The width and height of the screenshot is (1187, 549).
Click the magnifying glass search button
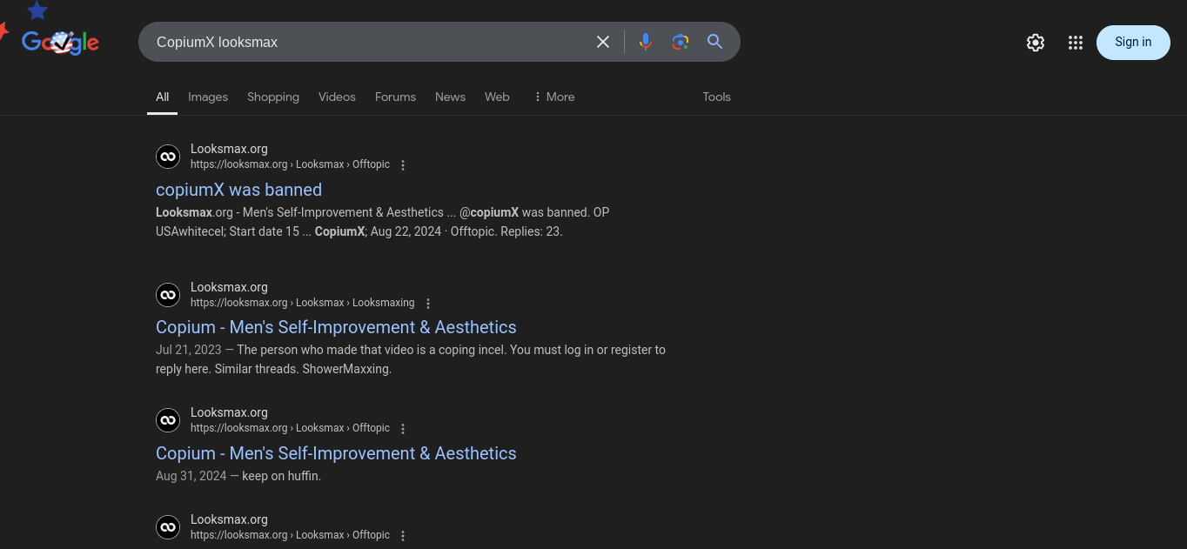click(715, 42)
